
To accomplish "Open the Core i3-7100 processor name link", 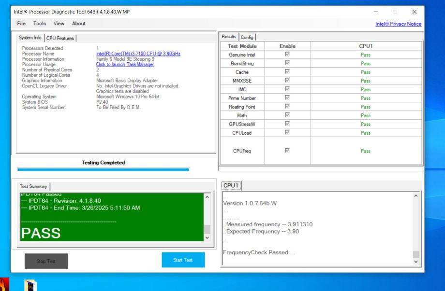I will [x=138, y=54].
